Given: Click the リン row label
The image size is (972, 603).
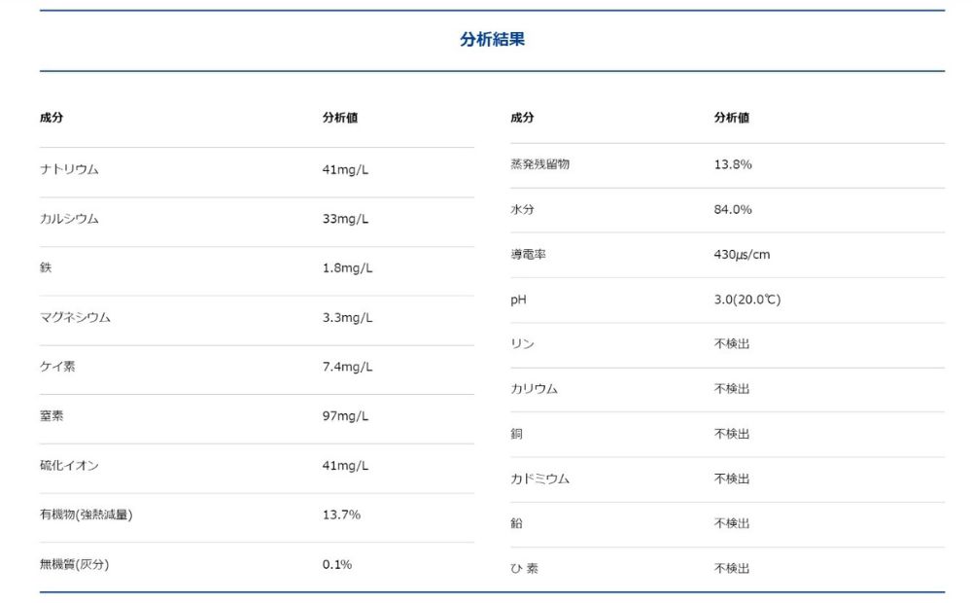Looking at the screenshot, I should 522,344.
